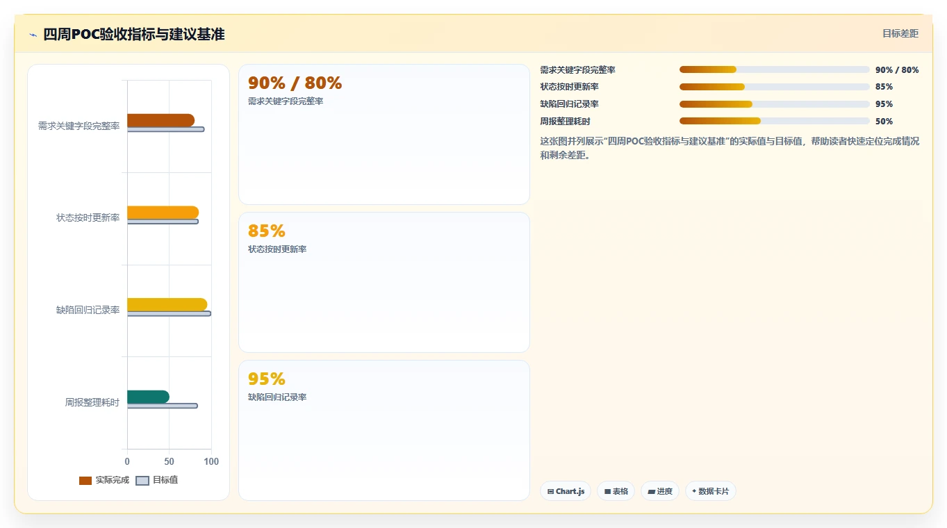Click the x-axis tick label 100

[x=211, y=461]
